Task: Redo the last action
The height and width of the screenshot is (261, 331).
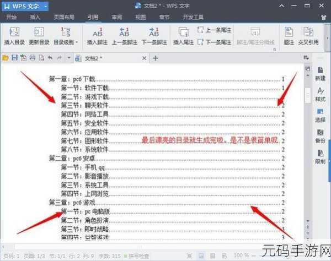Action: 60,57
